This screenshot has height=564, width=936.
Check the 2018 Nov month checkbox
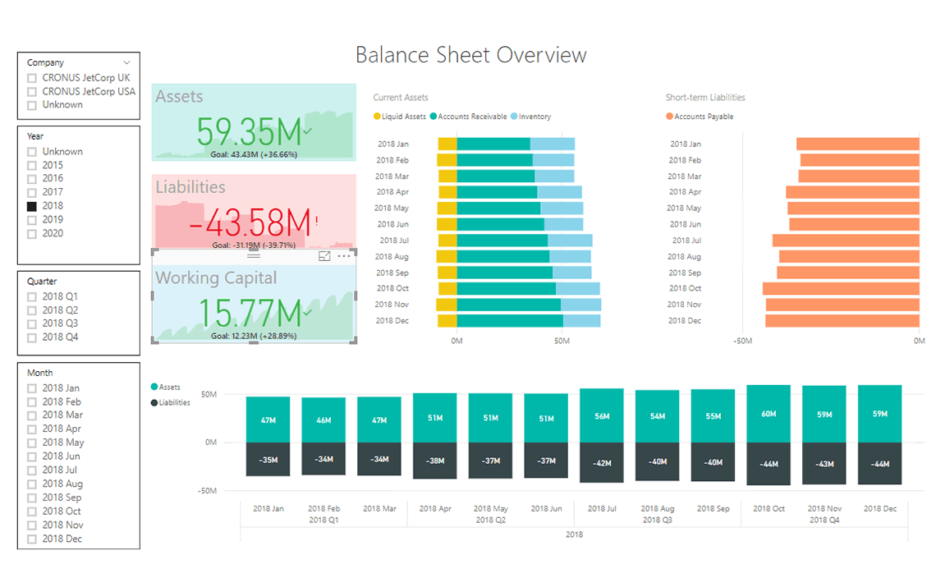pos(32,525)
